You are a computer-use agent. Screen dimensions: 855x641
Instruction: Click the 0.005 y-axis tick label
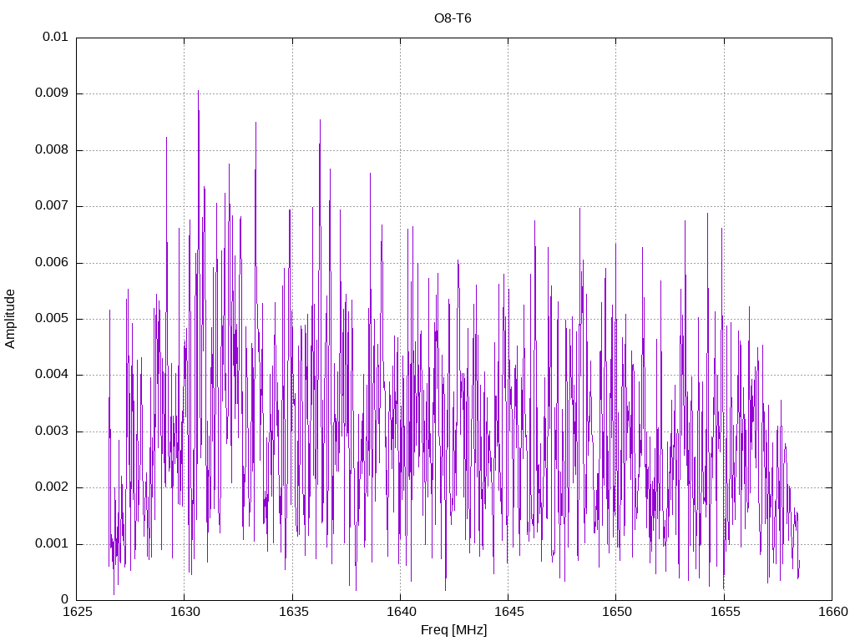tap(52, 318)
